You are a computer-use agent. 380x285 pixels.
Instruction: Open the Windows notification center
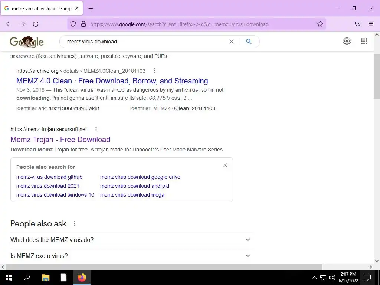tap(368, 278)
